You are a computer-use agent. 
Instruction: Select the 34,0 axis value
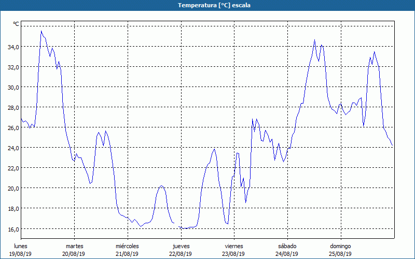pos(13,47)
